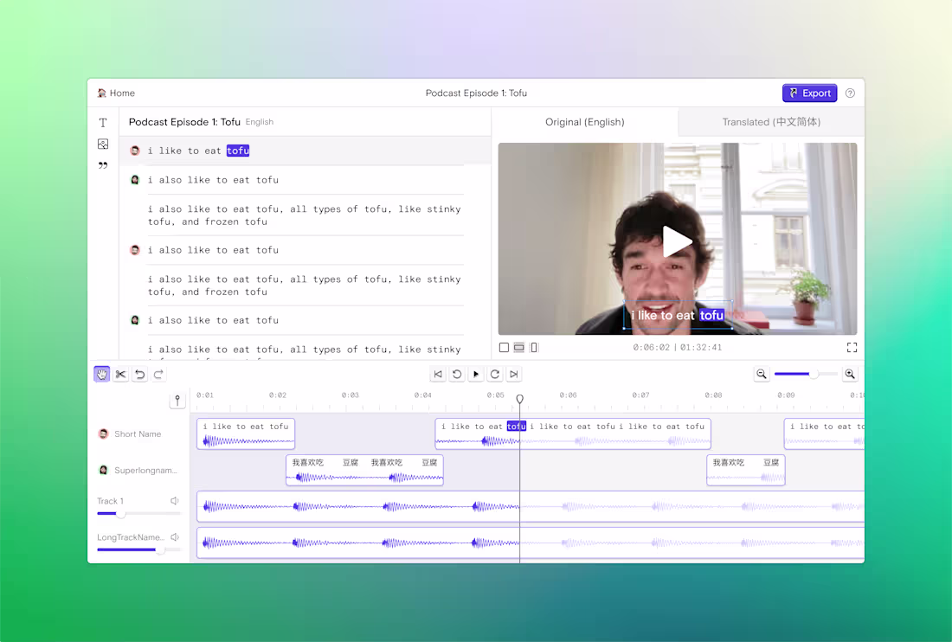
Task: Open the image media panel icon
Action: 103,144
